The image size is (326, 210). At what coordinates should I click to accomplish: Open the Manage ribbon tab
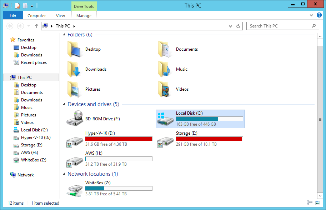[84, 16]
